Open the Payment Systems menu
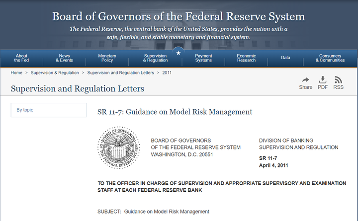The height and width of the screenshot is (221, 358). (x=203, y=58)
